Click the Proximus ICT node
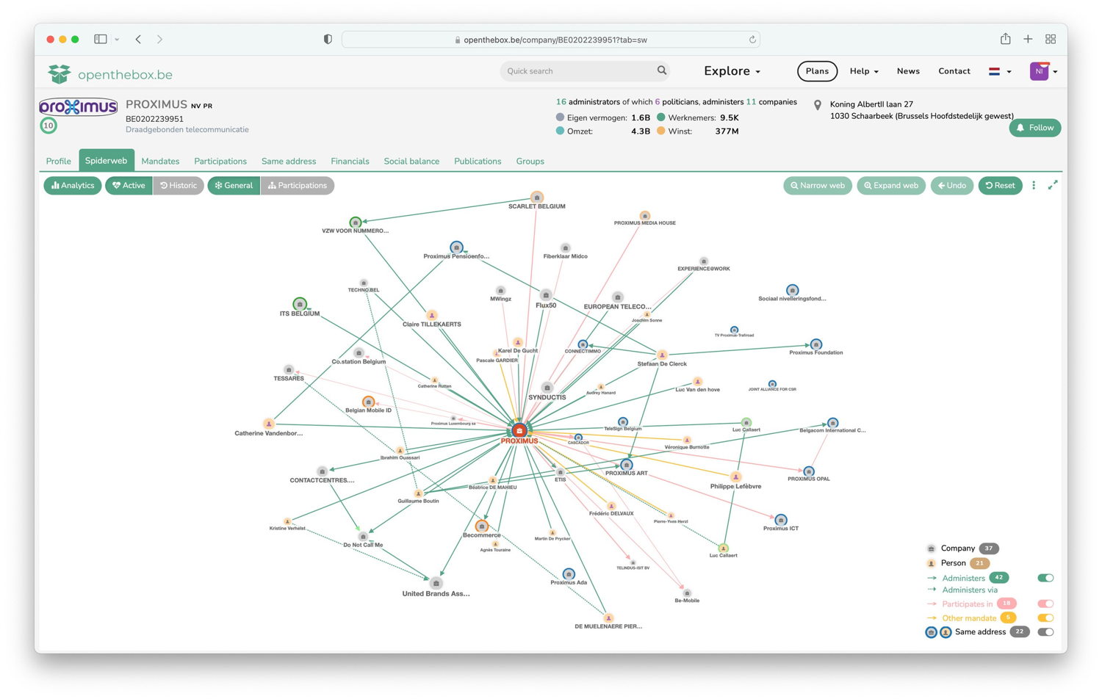The height and width of the screenshot is (699, 1102). pyautogui.click(x=781, y=520)
